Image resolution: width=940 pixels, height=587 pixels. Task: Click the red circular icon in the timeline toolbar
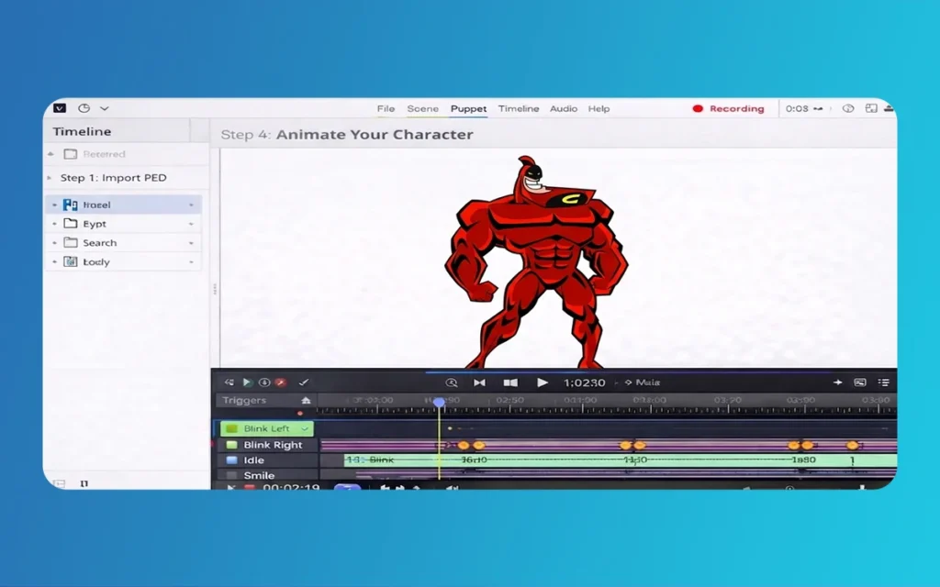(x=280, y=382)
